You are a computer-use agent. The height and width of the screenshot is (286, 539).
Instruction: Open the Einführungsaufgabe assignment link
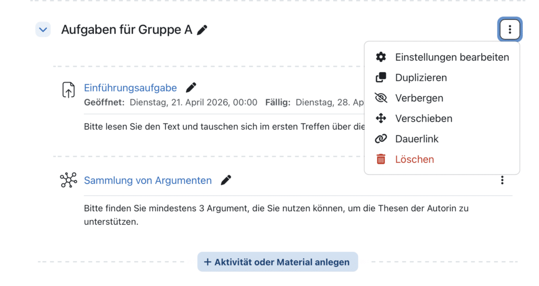point(131,88)
